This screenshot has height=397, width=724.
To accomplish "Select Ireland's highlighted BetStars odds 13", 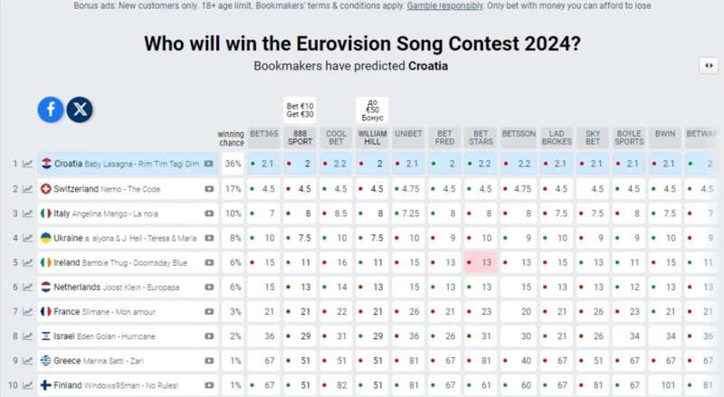I will pyautogui.click(x=481, y=262).
